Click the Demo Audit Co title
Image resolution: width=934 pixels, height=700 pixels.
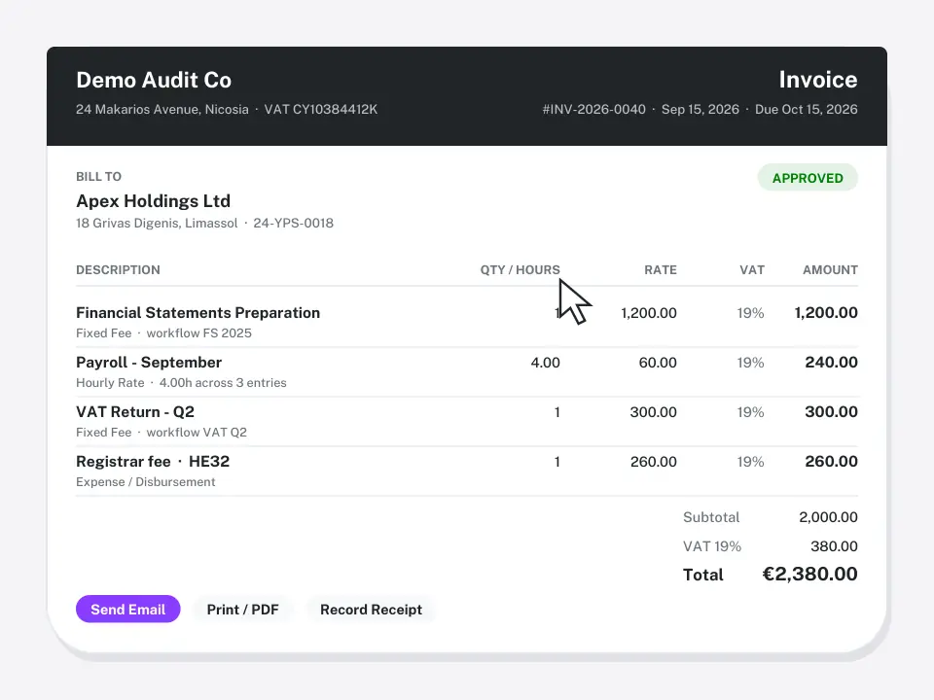(x=154, y=81)
